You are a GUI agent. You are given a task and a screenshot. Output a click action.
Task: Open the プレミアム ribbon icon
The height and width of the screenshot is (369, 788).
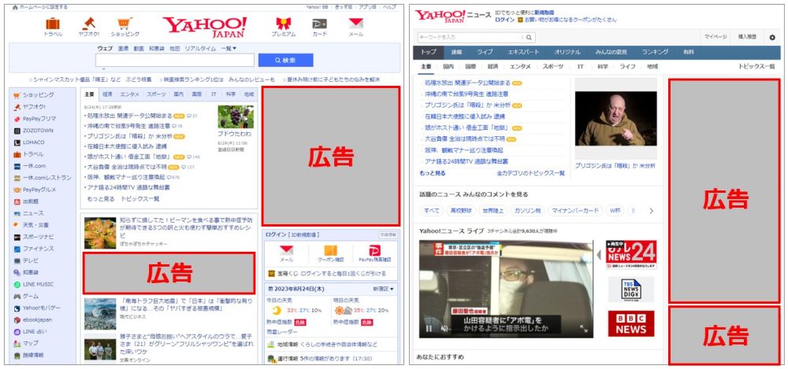click(x=284, y=24)
